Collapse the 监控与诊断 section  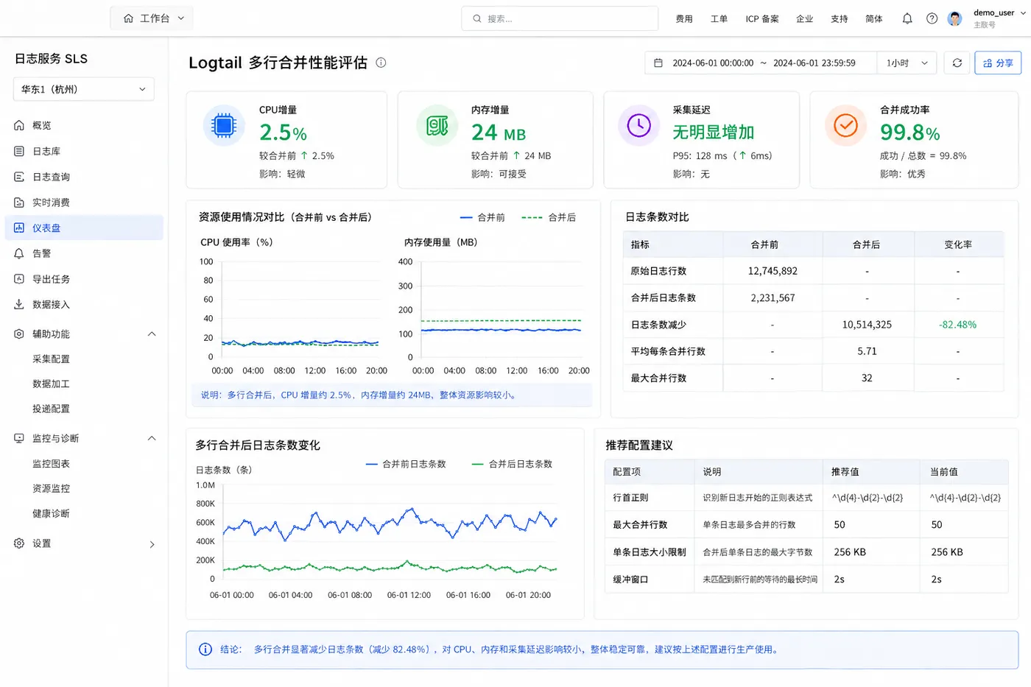[x=152, y=438]
